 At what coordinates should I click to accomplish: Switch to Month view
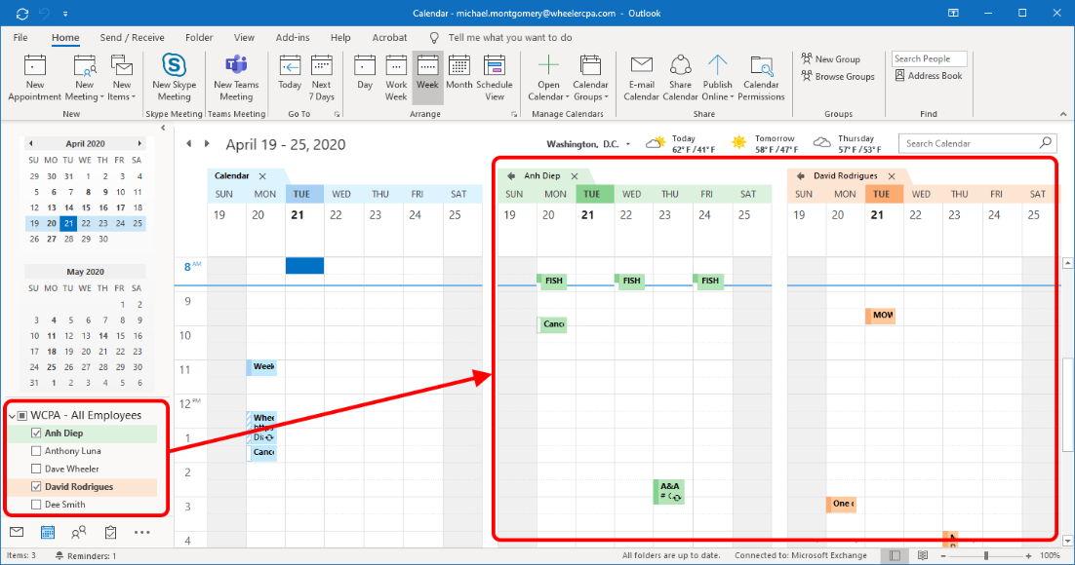coord(459,73)
